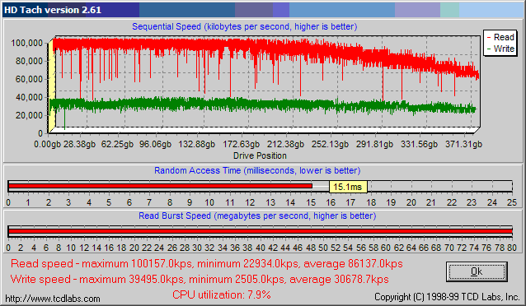The height and width of the screenshot is (306, 526).
Task: Open the http://www.tcdlabs.com link
Action: coord(53,299)
